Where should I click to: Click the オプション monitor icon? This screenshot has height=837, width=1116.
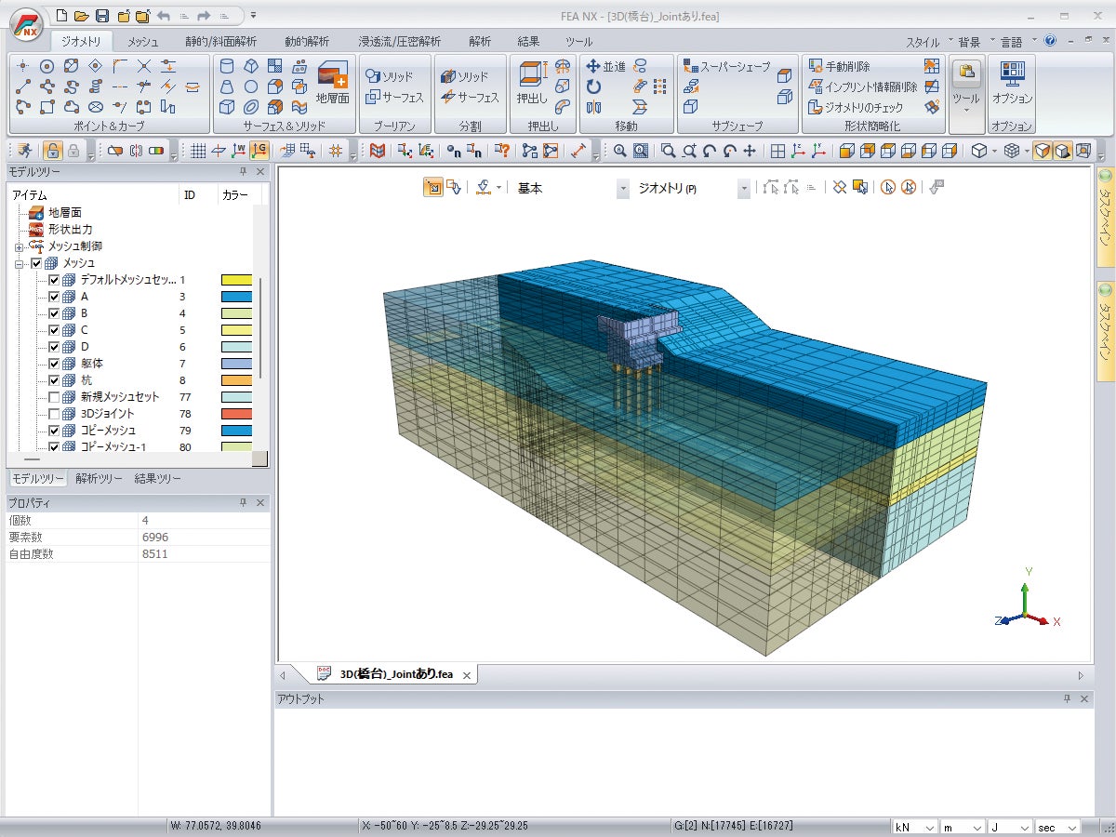coord(1011,73)
